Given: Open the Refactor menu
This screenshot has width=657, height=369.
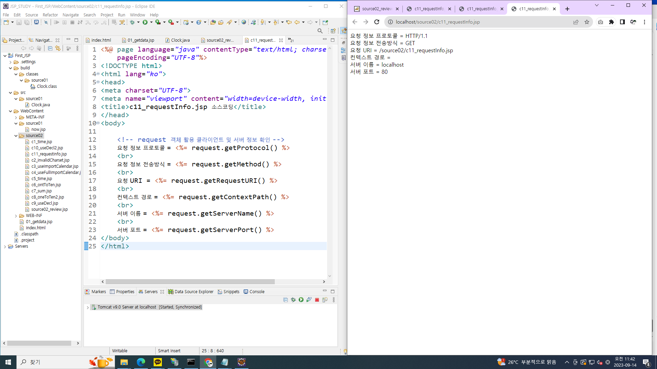Looking at the screenshot, I should pos(50,15).
